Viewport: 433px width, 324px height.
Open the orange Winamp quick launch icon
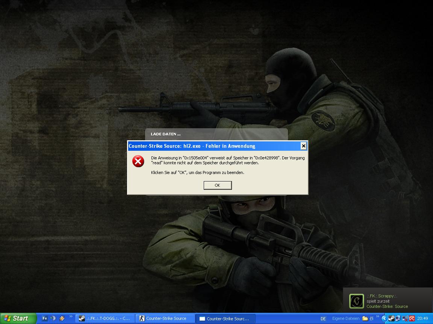coord(62,318)
